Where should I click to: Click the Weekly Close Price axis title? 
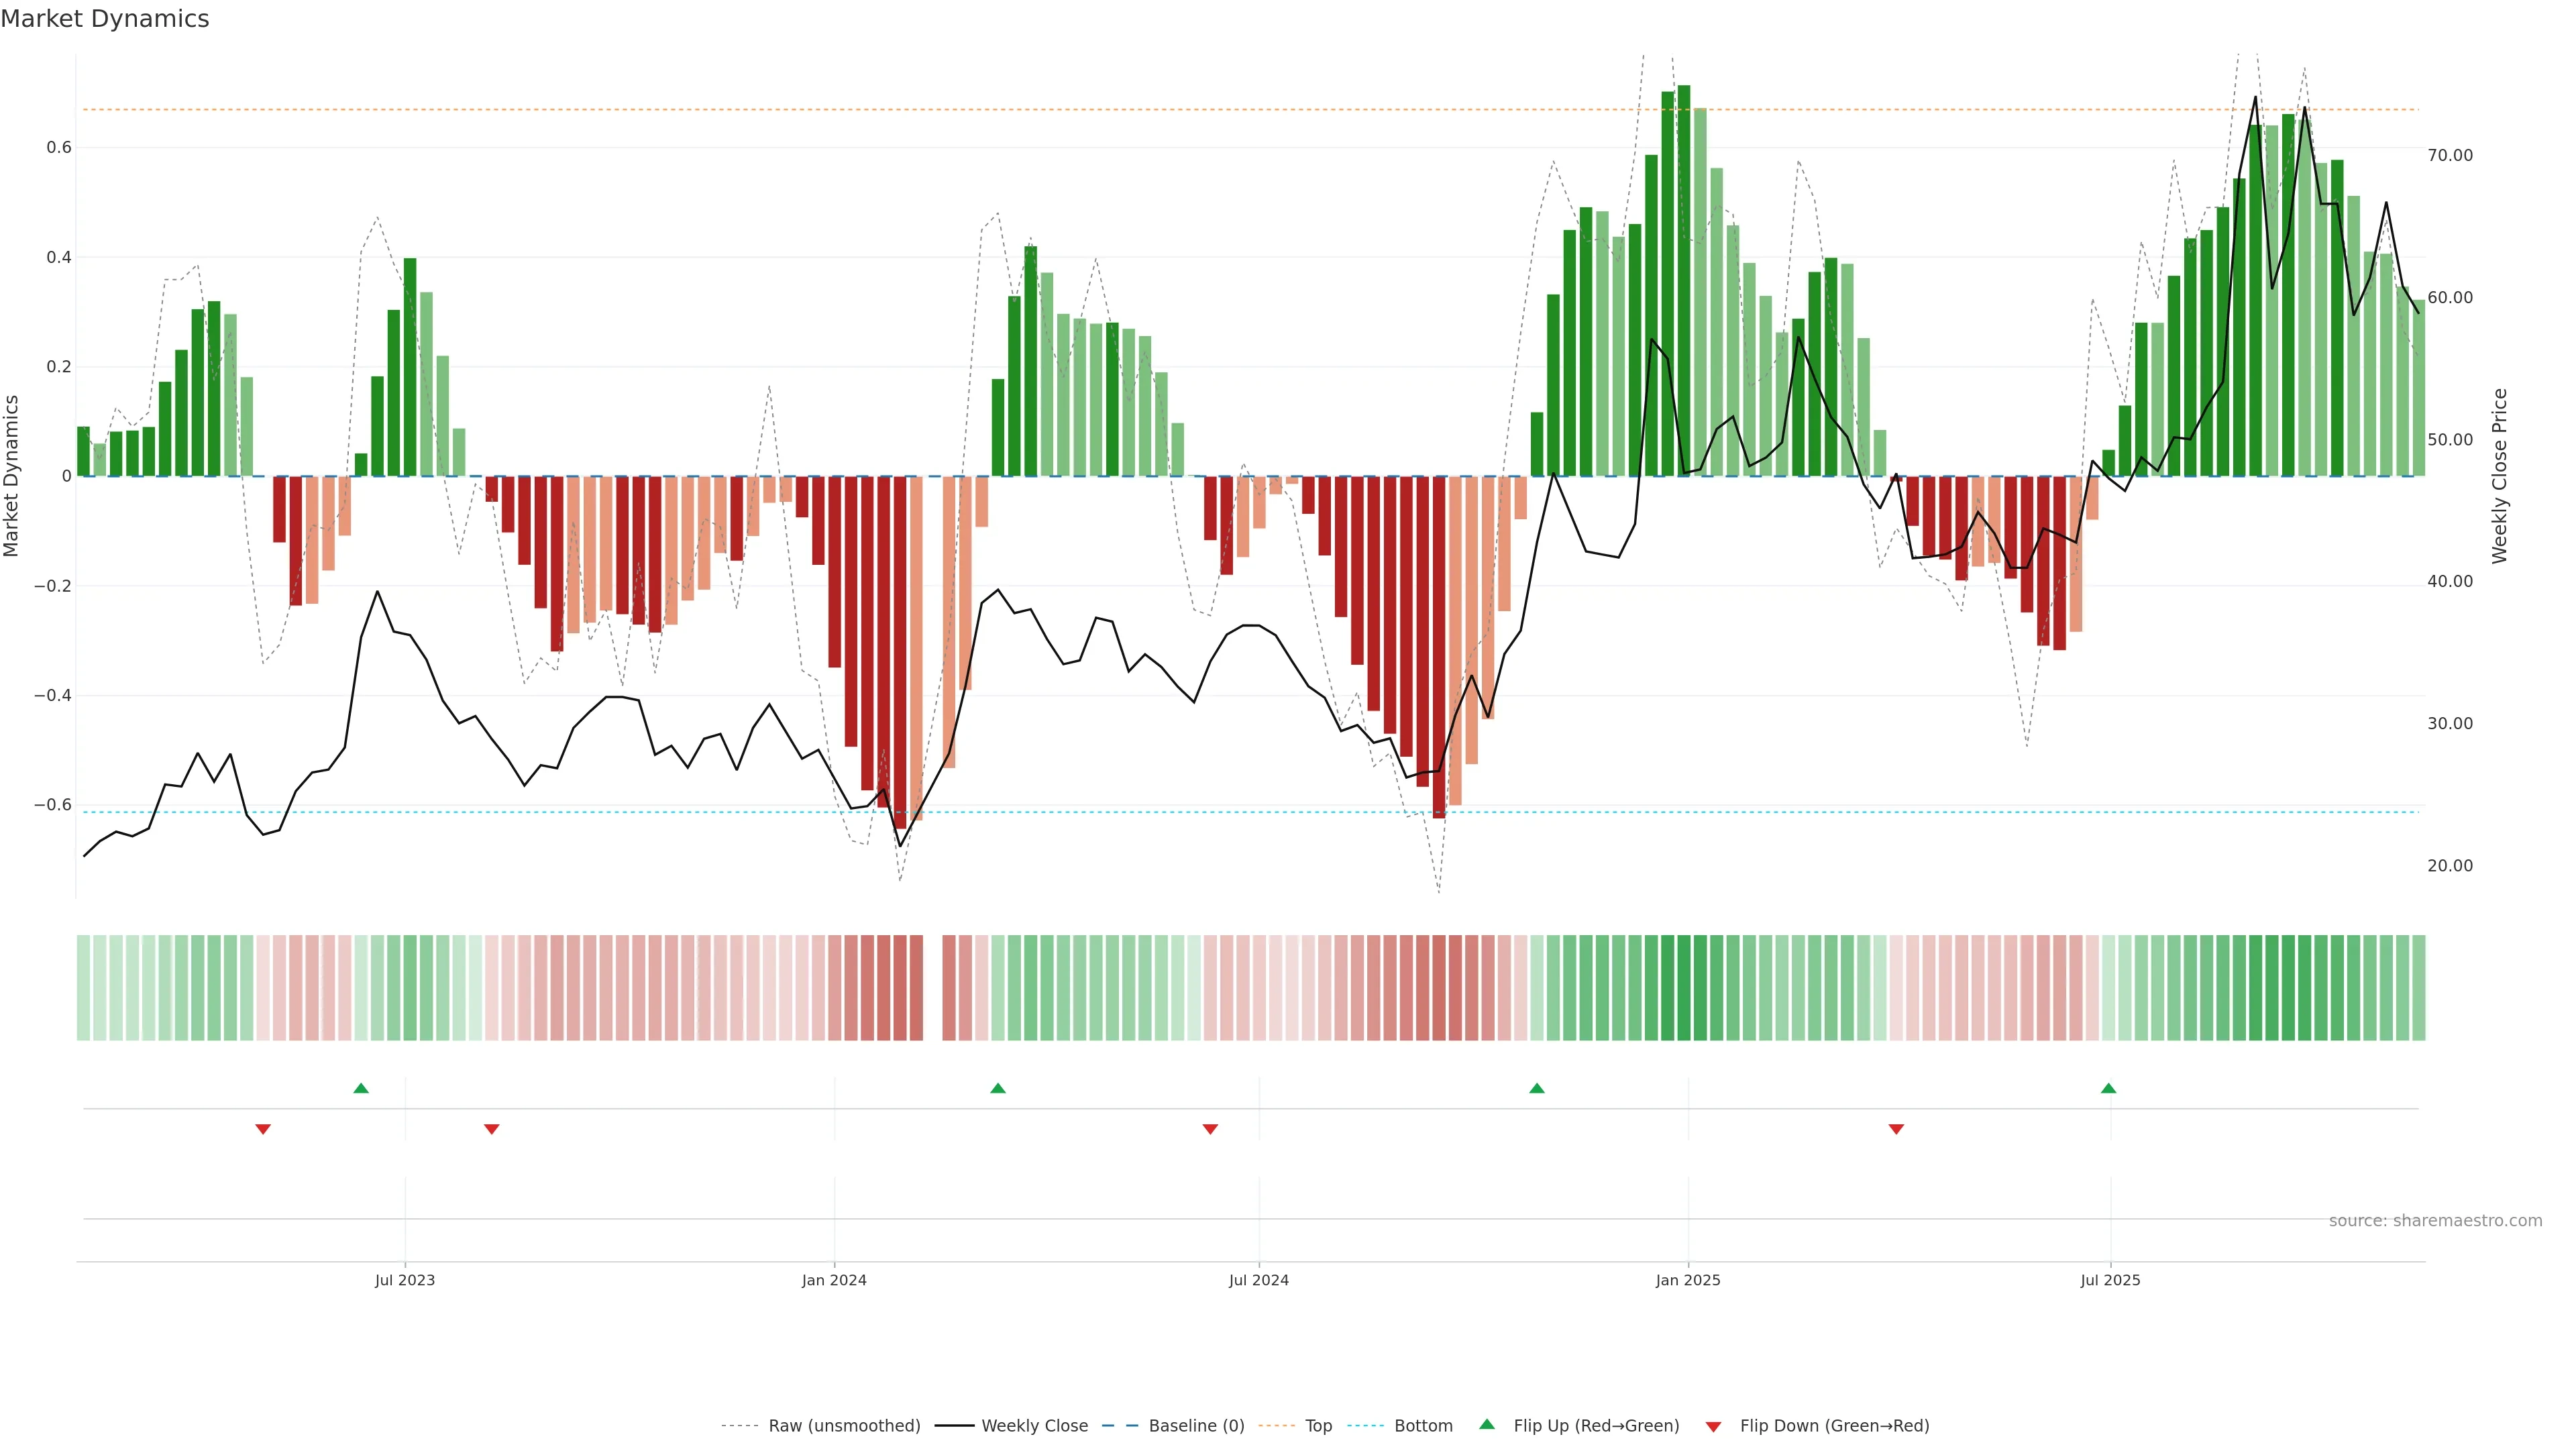(2500, 476)
